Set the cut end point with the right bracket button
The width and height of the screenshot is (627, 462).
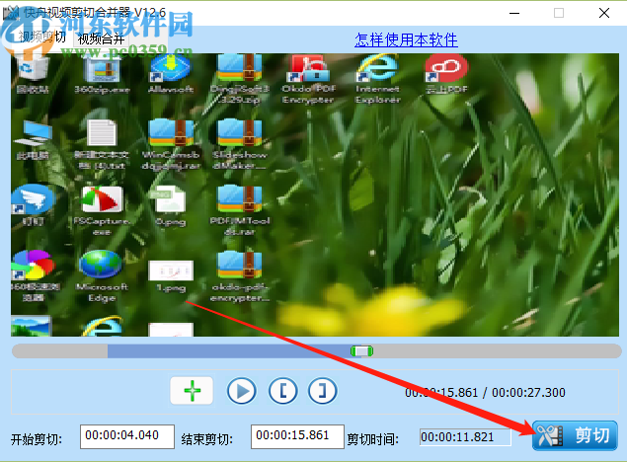(322, 391)
